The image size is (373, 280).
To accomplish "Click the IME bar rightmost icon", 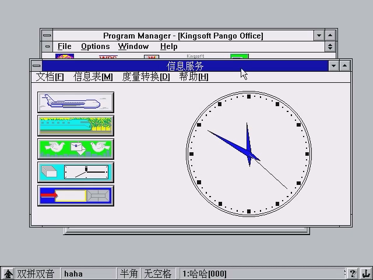I will point(365,274).
